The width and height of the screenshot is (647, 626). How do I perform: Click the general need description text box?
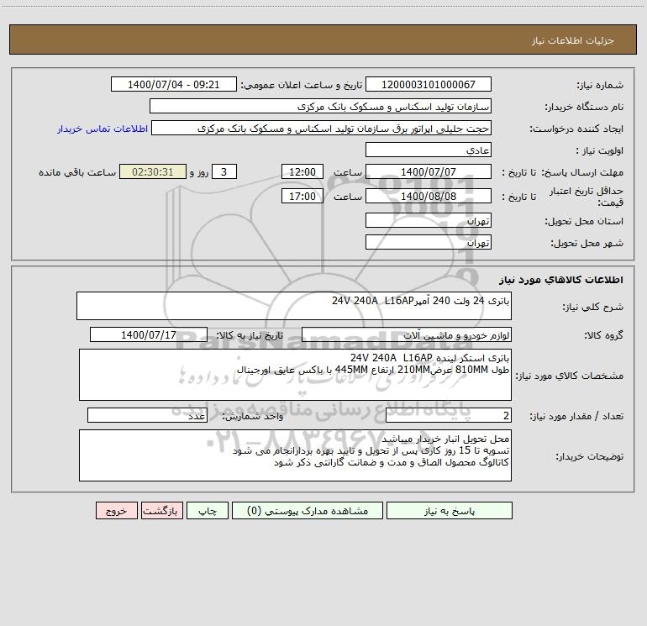294,306
